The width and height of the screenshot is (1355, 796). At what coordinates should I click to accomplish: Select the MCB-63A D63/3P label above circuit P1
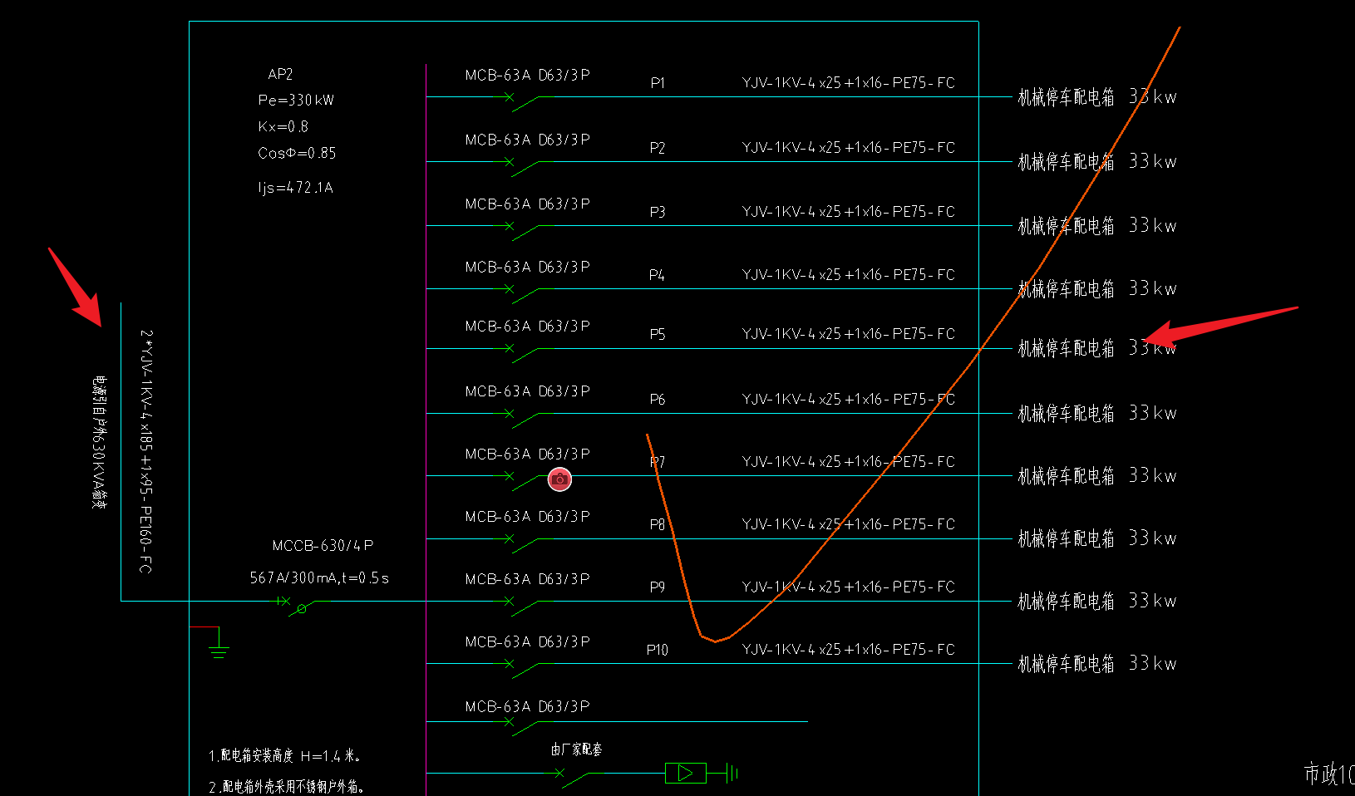[528, 75]
